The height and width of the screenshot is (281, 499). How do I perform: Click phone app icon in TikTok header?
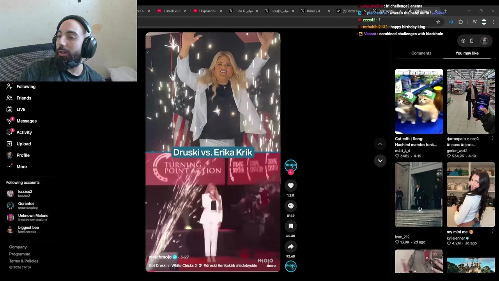click(x=472, y=41)
